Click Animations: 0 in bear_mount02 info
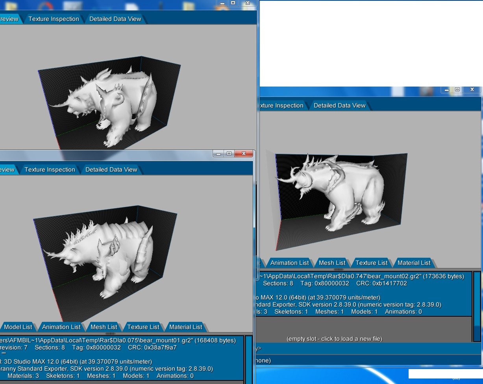483x384 pixels. (x=403, y=312)
